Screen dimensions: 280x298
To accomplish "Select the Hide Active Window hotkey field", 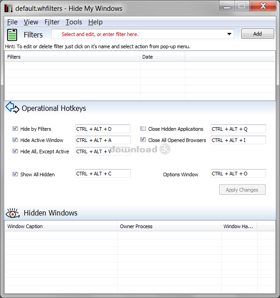I will coord(103,140).
